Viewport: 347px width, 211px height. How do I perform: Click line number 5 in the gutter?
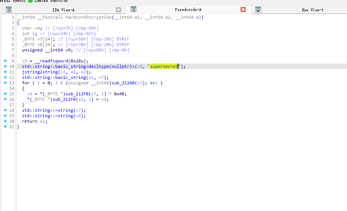tap(13, 39)
